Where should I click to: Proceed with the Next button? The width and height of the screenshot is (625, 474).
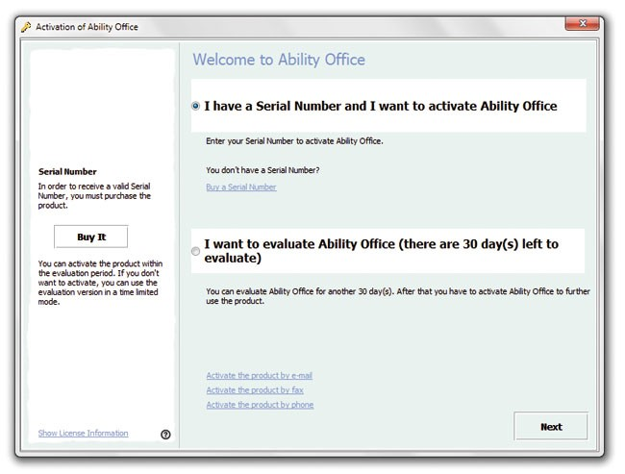click(551, 427)
